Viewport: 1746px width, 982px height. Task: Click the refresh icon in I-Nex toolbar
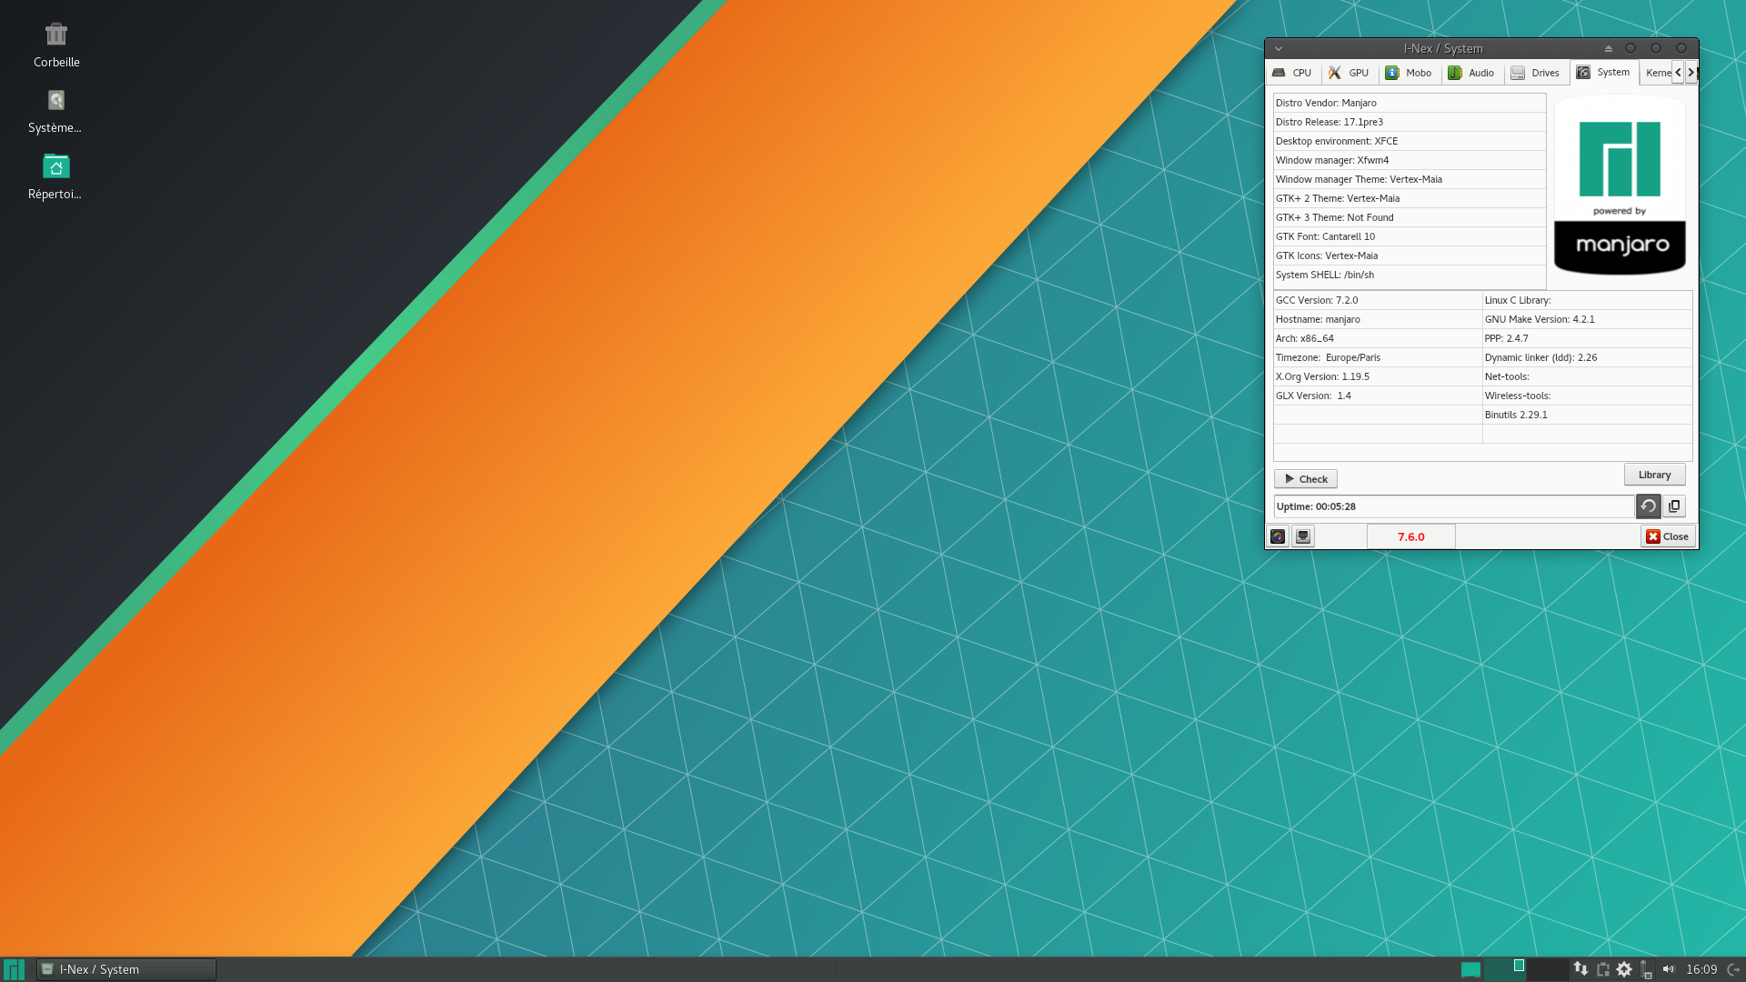[x=1649, y=505]
